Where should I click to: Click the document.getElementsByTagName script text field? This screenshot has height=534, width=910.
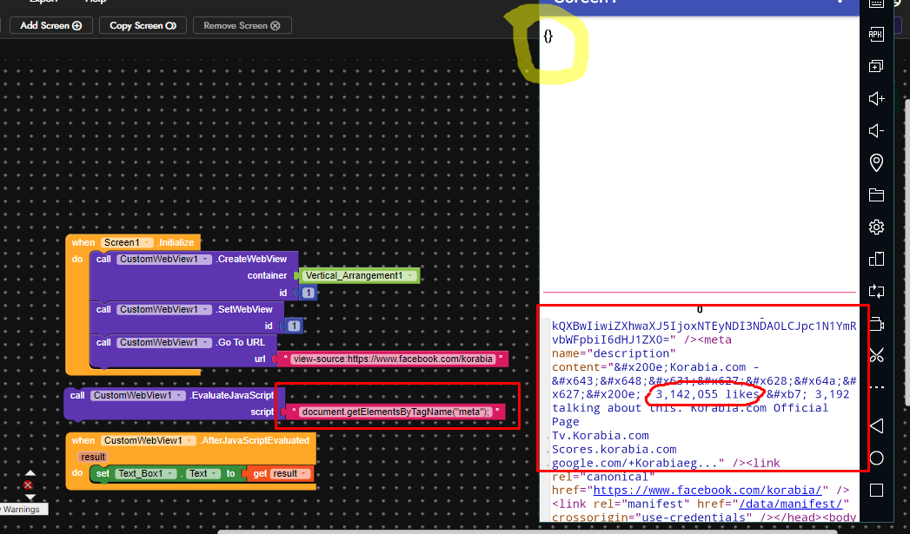395,412
